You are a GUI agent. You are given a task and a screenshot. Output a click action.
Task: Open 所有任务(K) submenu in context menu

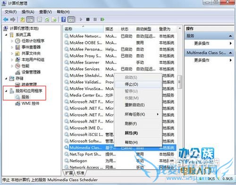138,114
